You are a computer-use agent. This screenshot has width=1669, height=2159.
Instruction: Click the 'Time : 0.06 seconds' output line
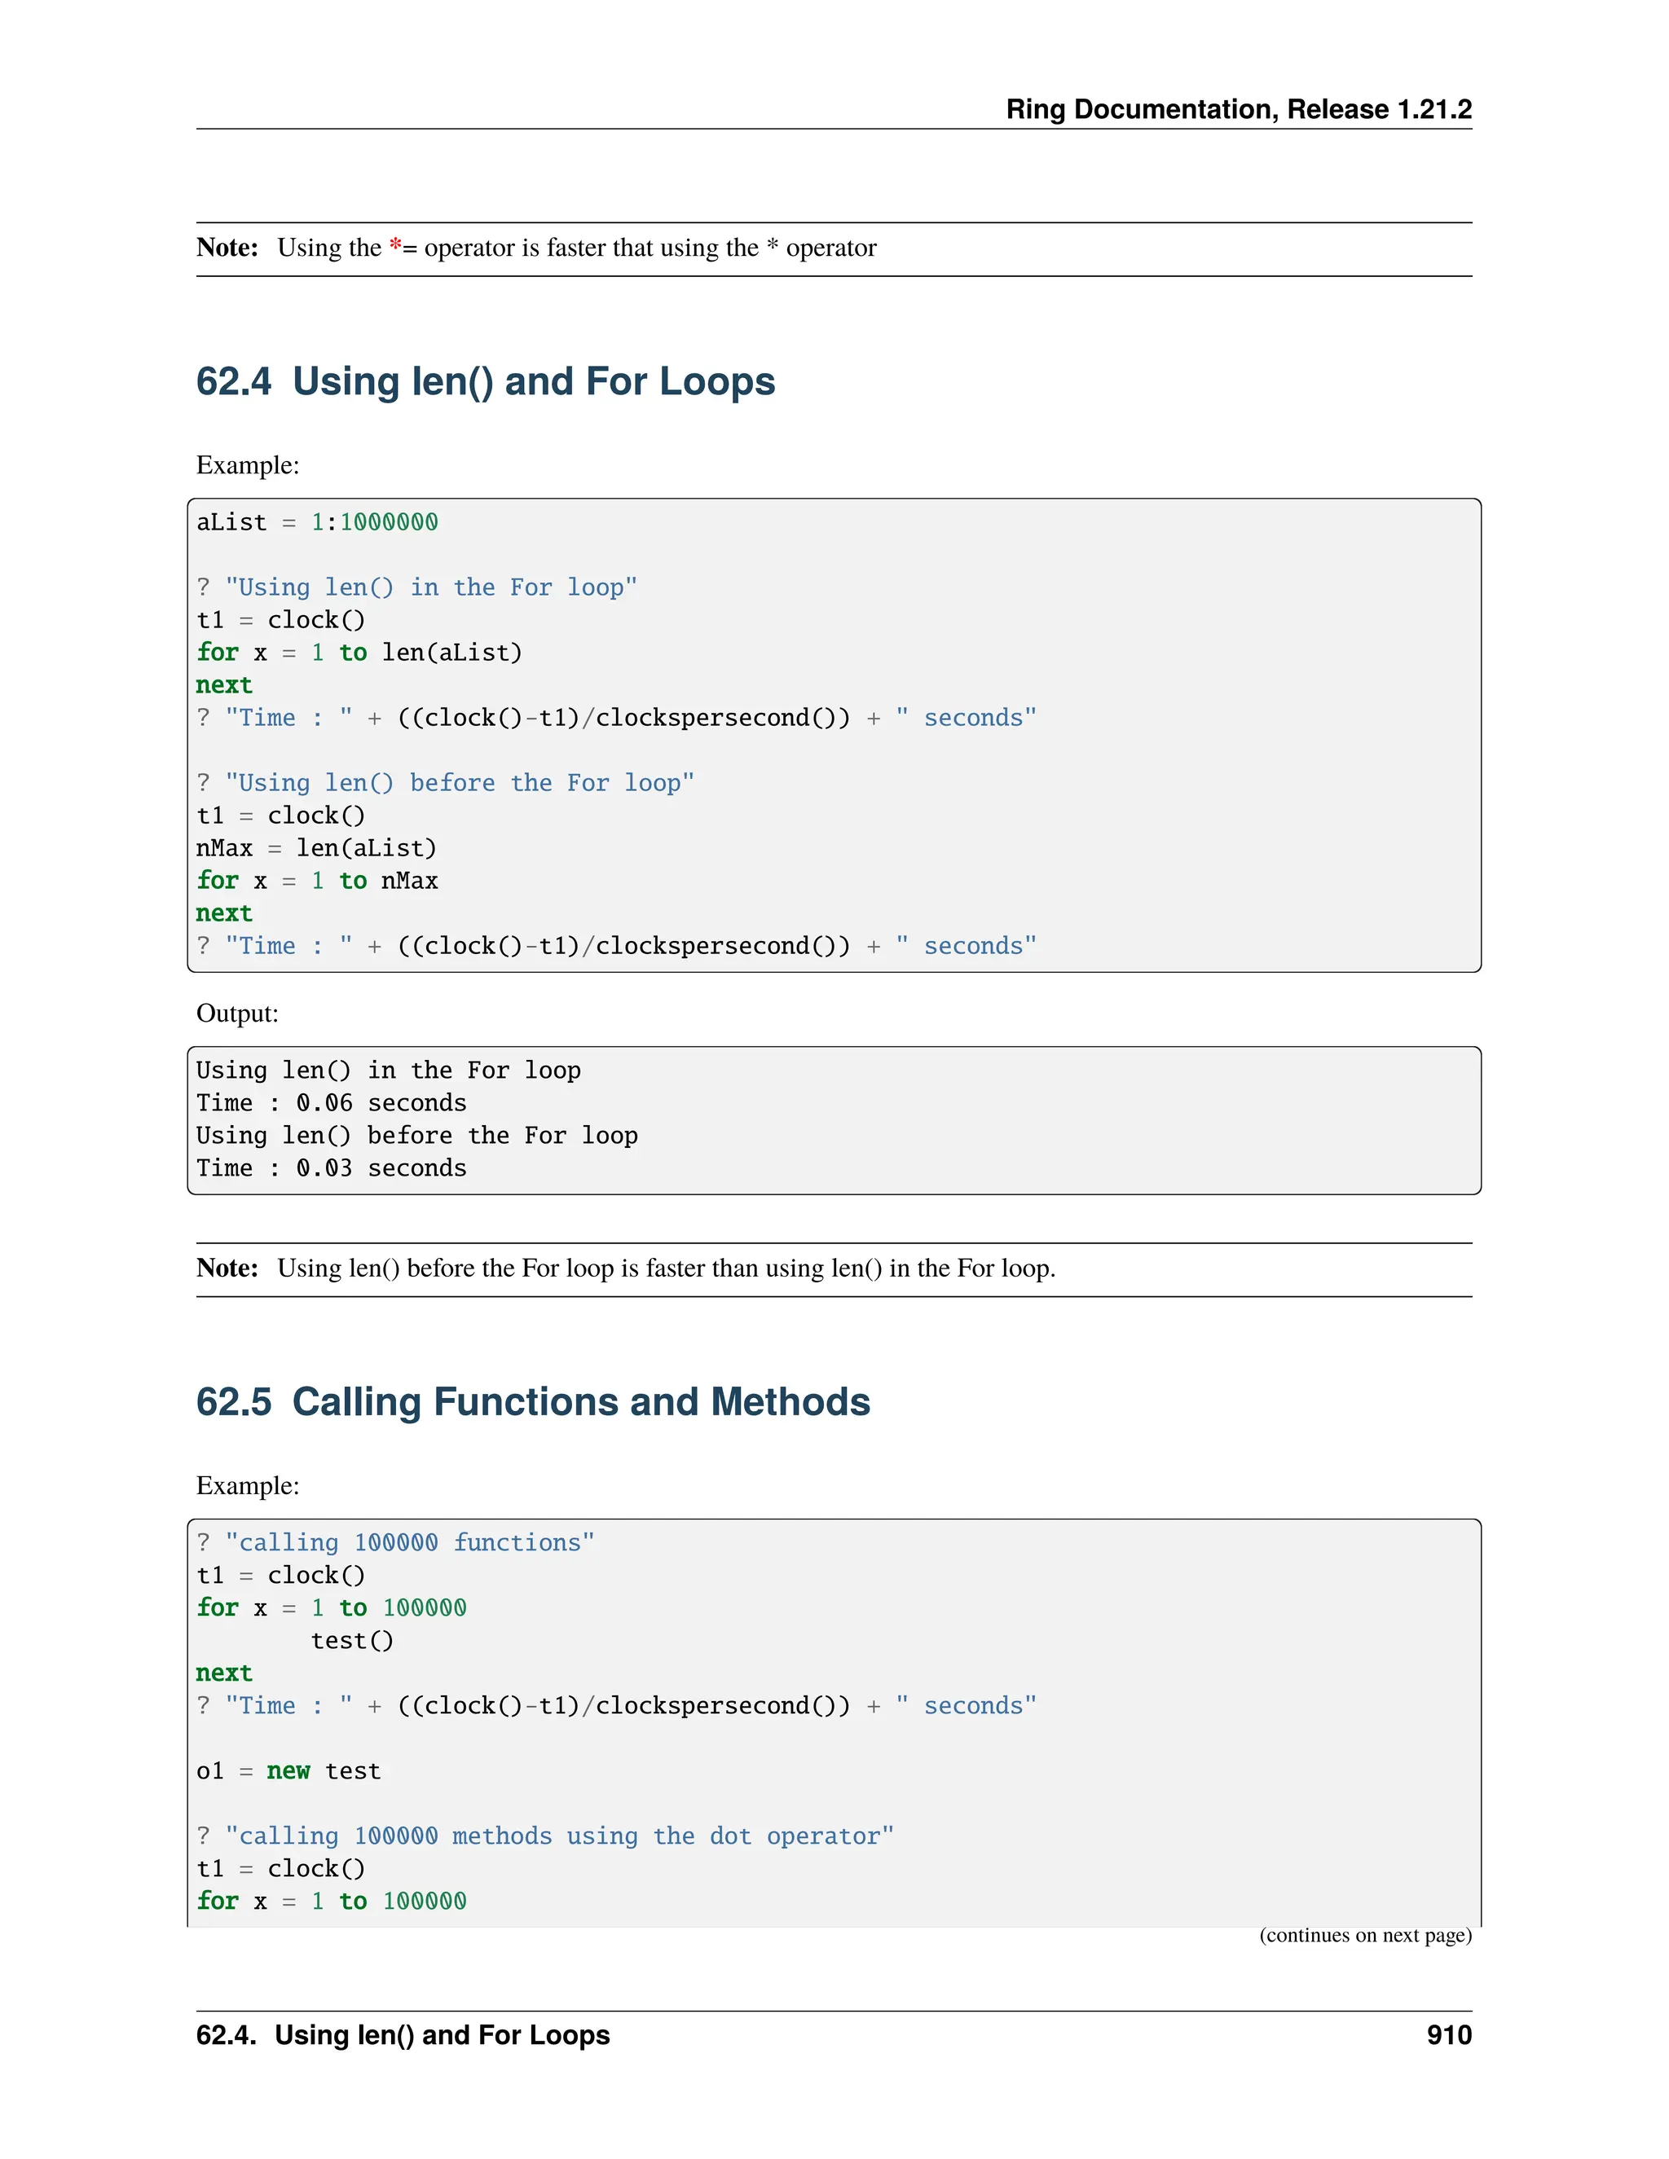[x=330, y=1102]
